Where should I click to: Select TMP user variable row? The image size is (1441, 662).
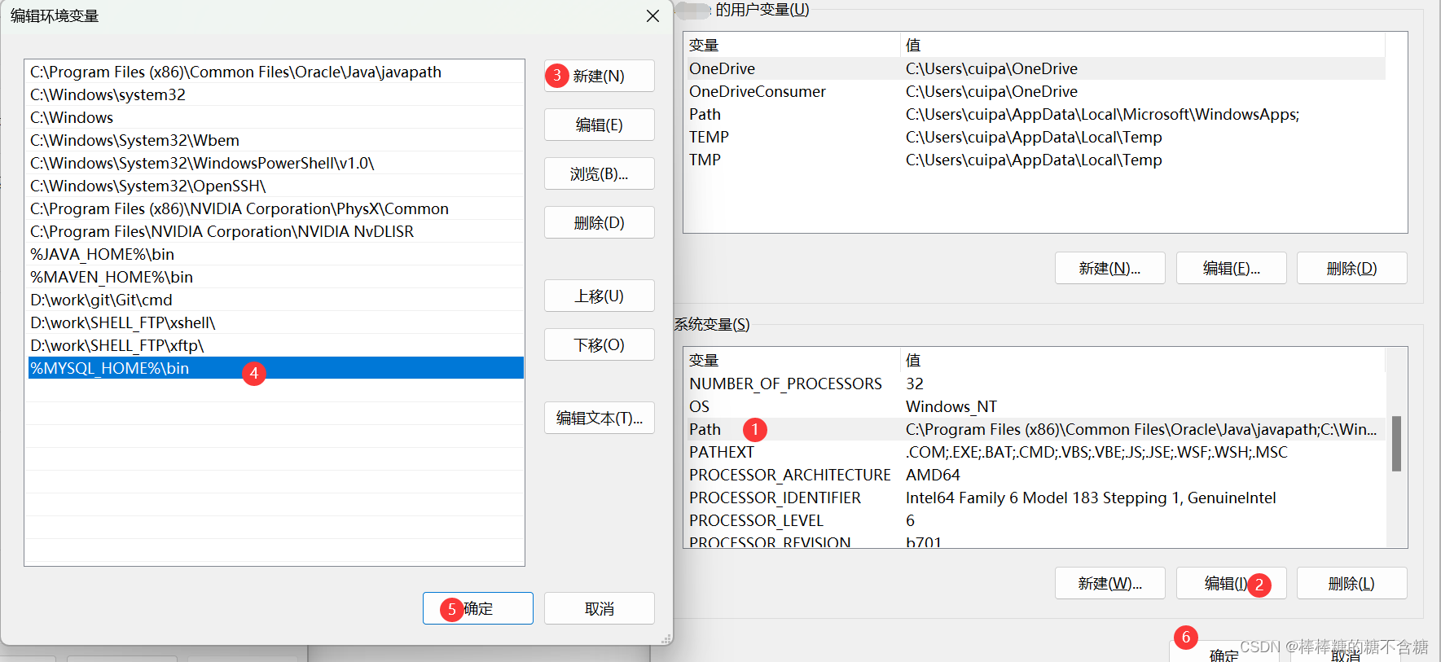point(1035,160)
